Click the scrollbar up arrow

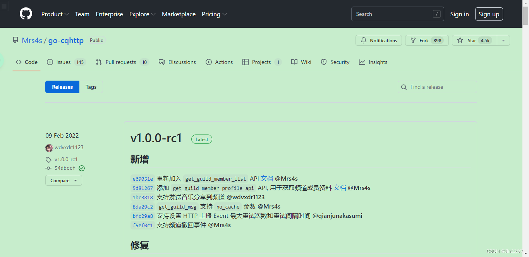point(526,3)
